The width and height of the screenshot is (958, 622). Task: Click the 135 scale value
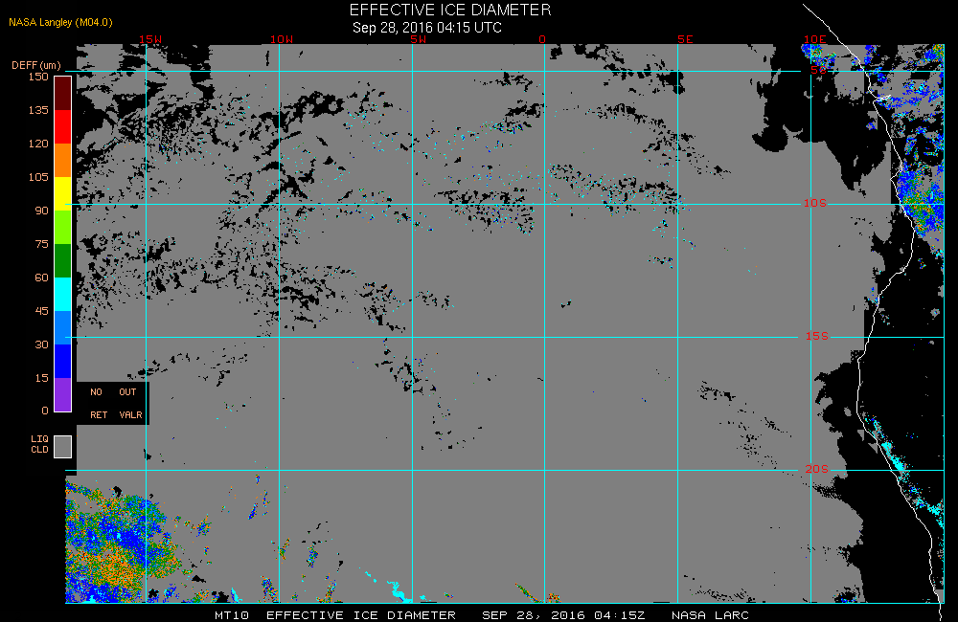coord(38,110)
